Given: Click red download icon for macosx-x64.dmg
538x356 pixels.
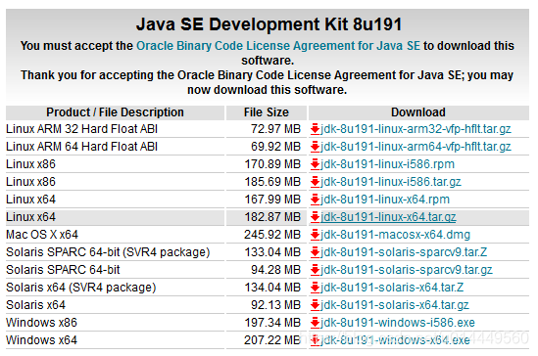Looking at the screenshot, I should tap(315, 235).
